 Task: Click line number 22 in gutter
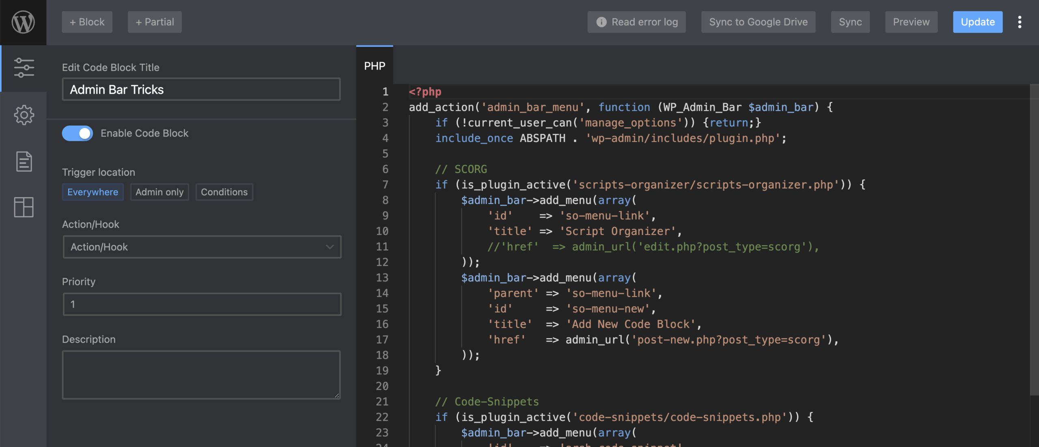tap(382, 417)
